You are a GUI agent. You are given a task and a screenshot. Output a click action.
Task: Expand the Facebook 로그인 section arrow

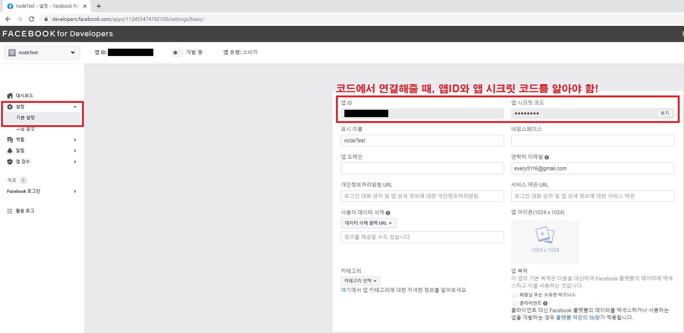(75, 191)
